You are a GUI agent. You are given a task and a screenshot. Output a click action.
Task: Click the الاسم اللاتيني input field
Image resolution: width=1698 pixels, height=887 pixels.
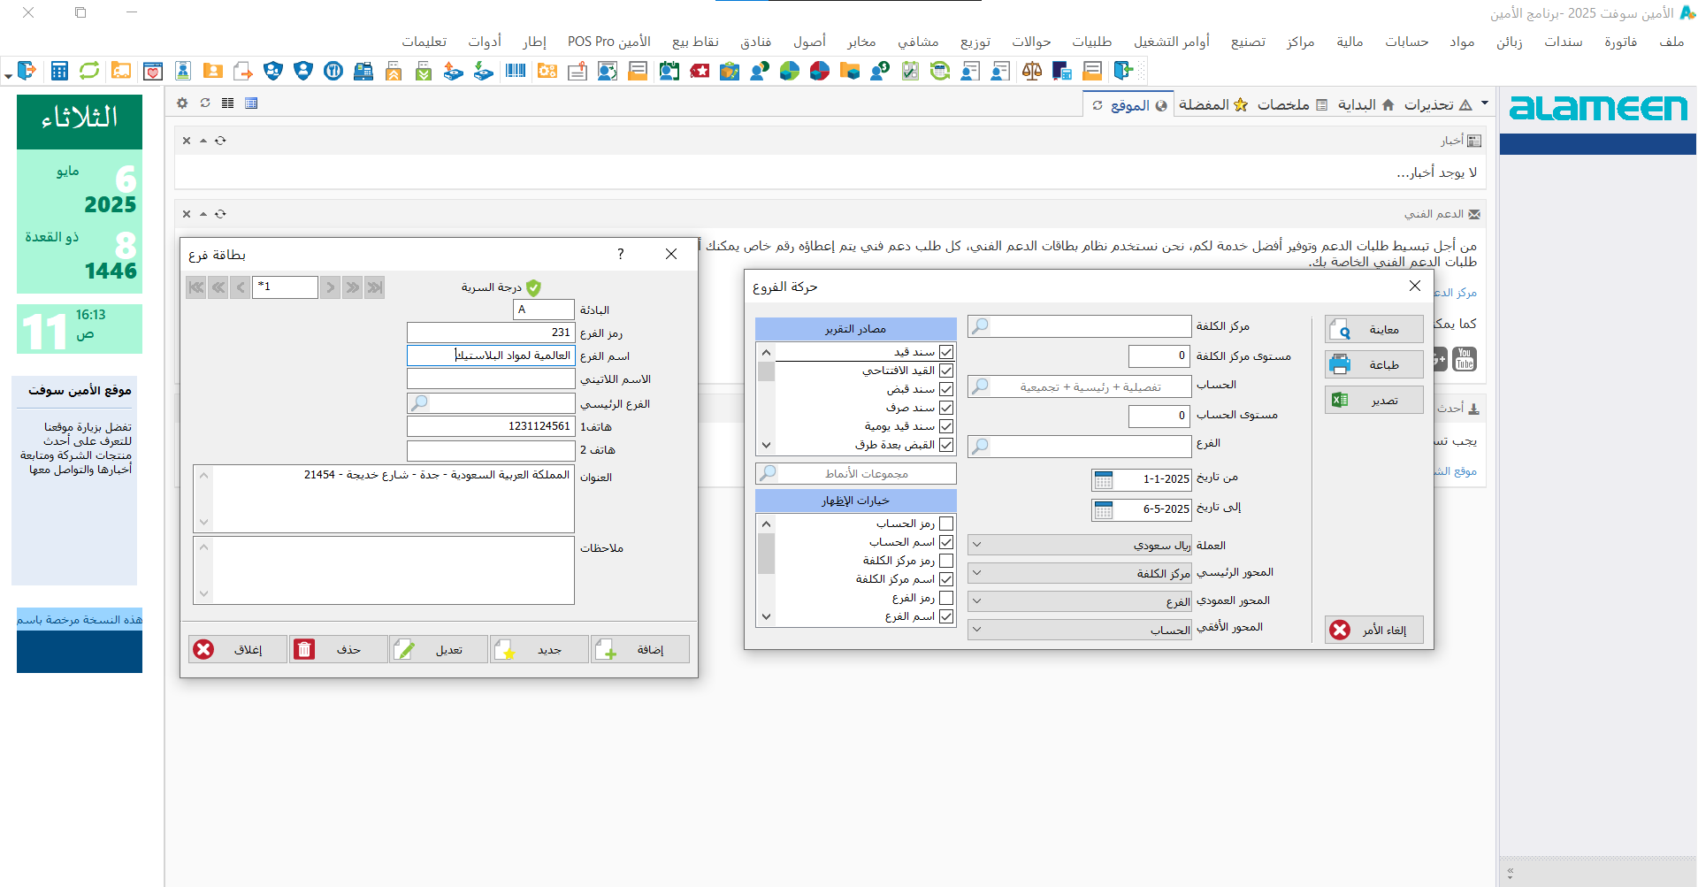tap(491, 379)
